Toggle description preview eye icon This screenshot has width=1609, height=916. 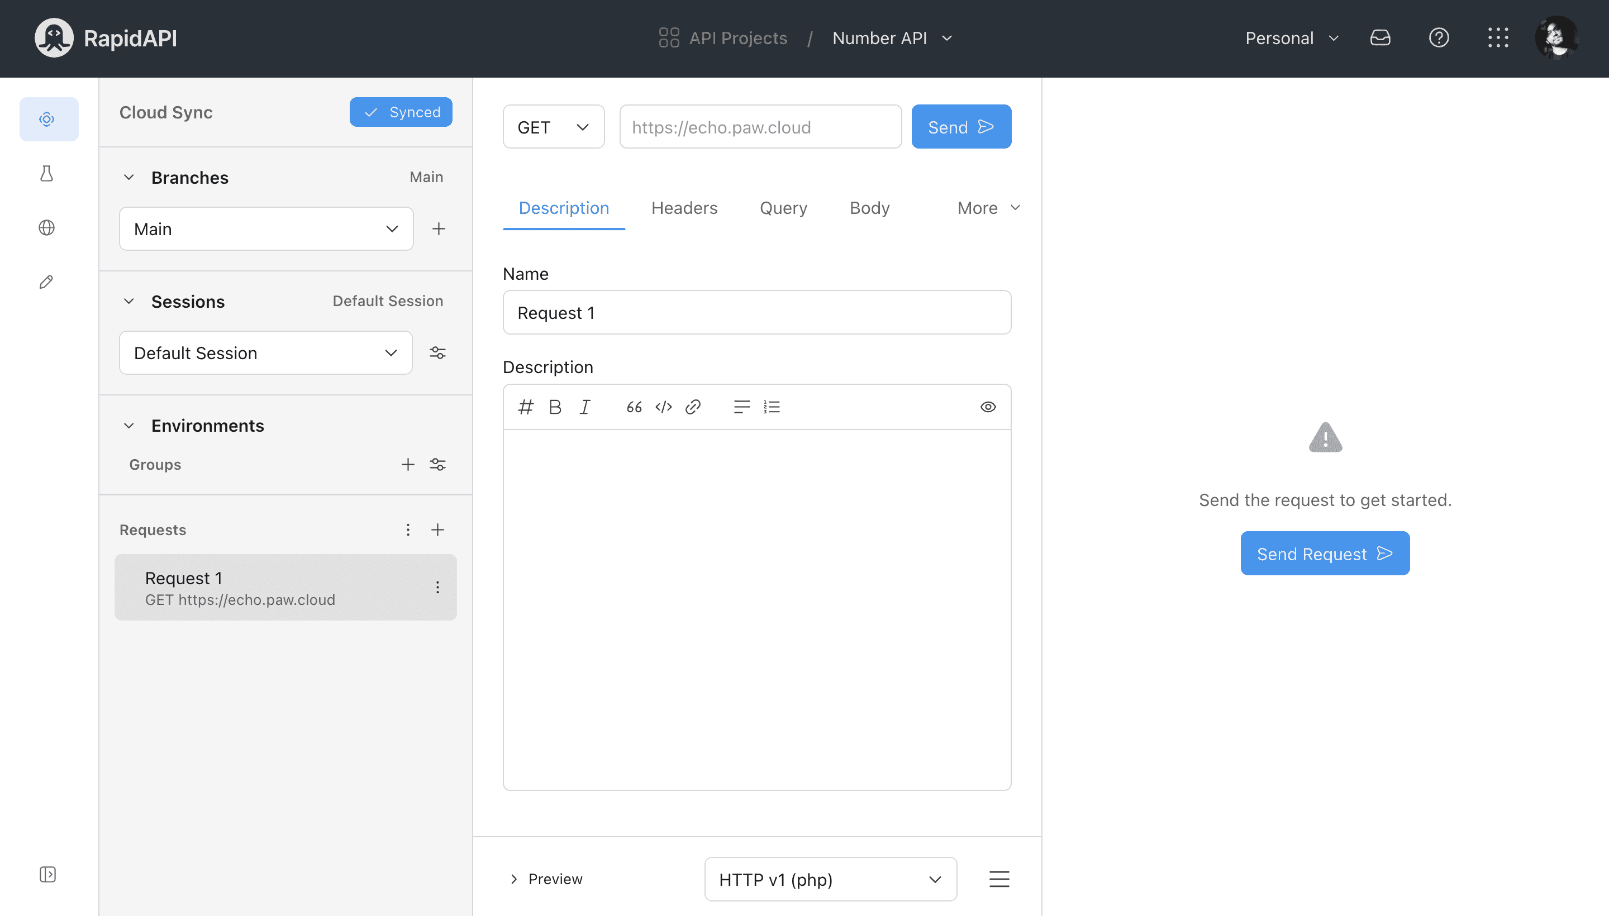click(987, 407)
